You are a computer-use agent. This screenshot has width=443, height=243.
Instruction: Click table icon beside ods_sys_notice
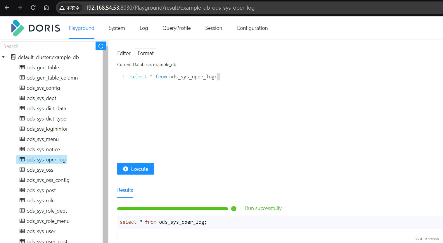pos(22,149)
